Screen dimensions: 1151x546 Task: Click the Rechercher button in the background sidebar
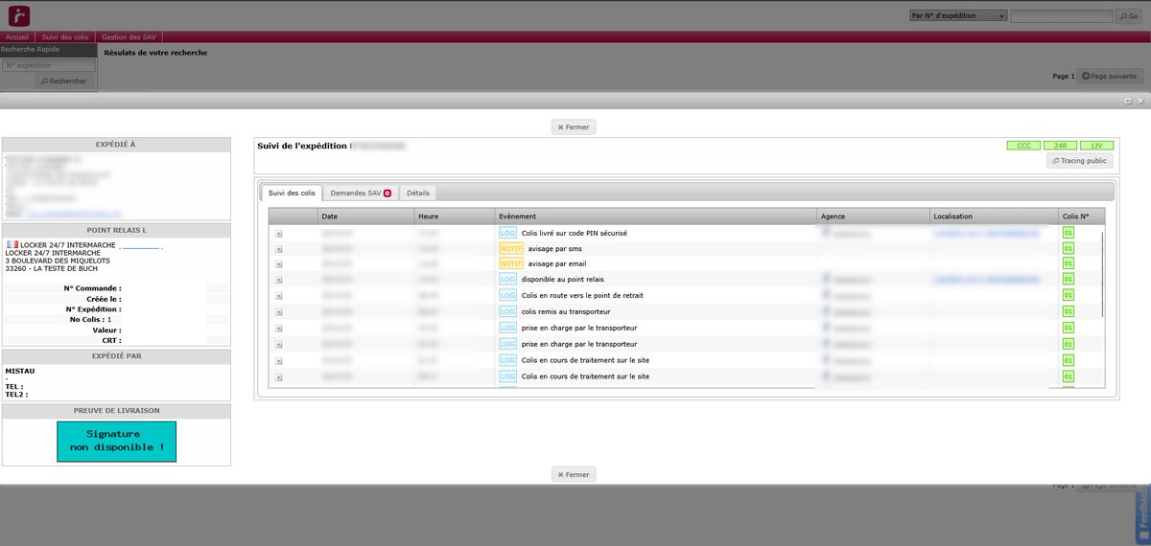tap(64, 81)
